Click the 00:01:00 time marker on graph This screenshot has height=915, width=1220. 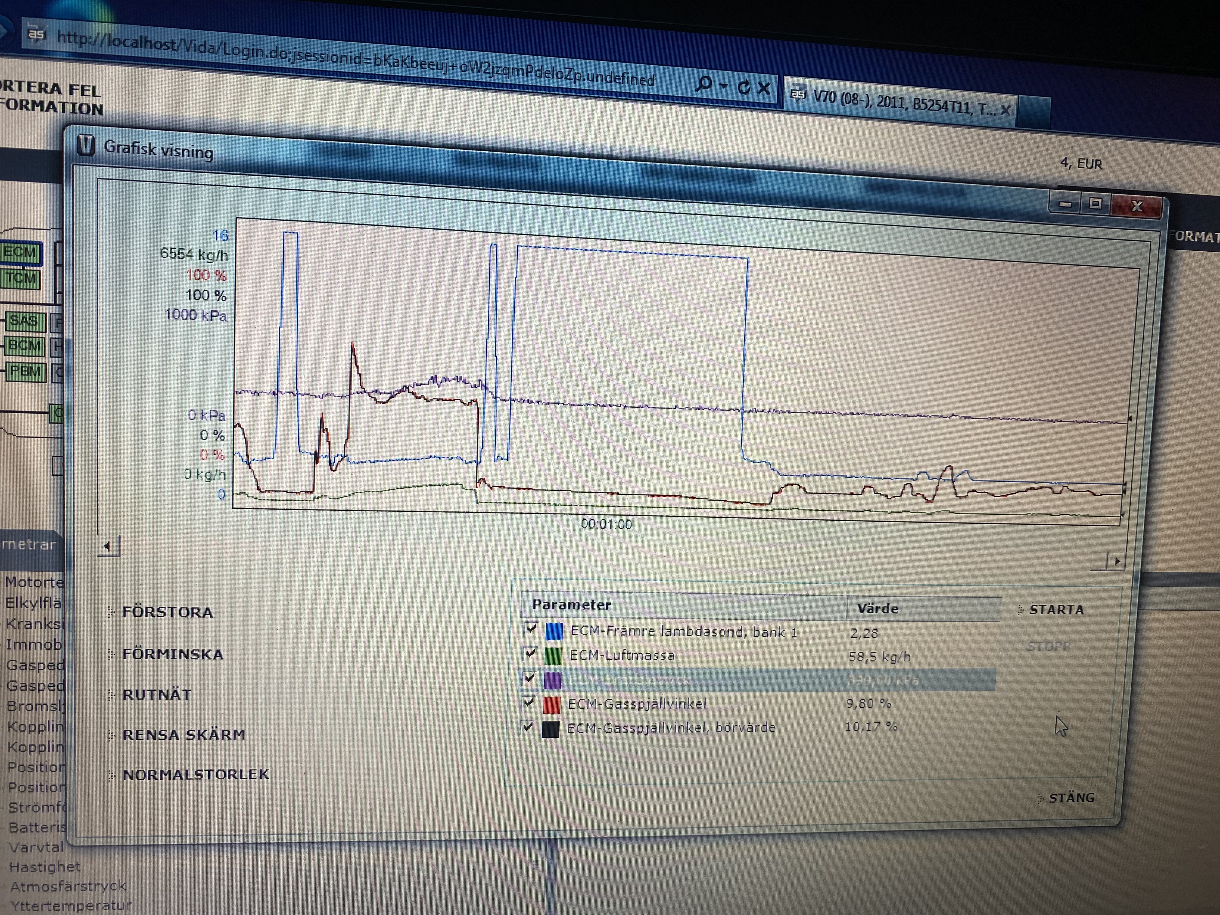606,524
